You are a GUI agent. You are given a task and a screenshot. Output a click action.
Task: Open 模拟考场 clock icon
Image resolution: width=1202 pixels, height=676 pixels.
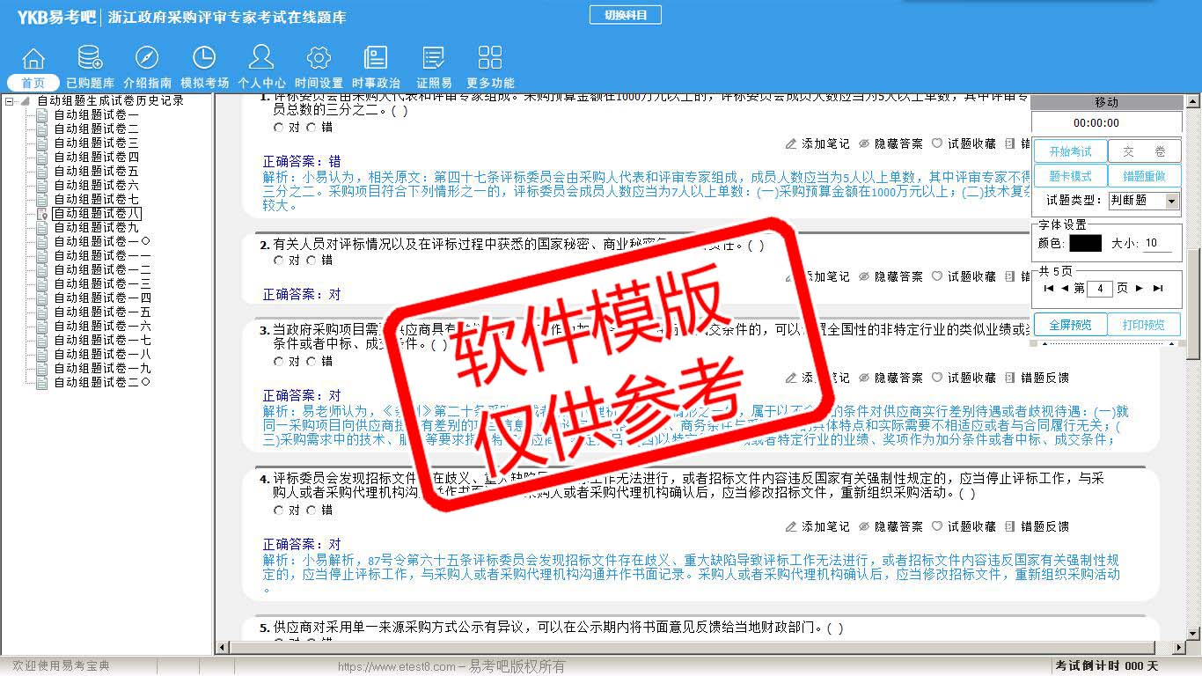tap(204, 59)
